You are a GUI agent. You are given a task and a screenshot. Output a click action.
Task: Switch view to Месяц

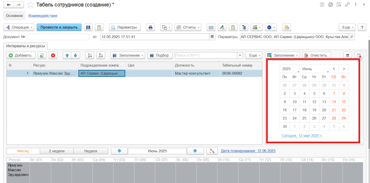(x=23, y=151)
